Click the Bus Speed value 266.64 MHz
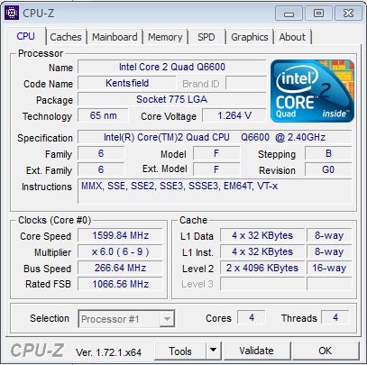367x365 pixels. click(120, 268)
